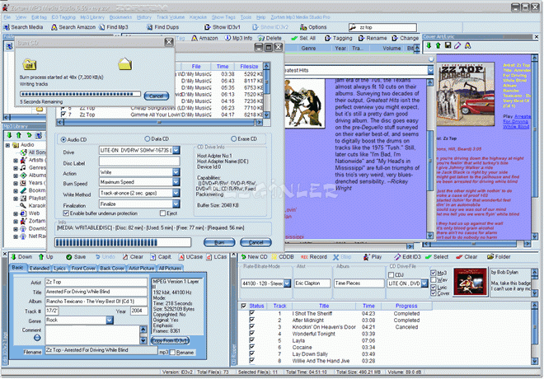Click the Clear tag icon
The height and width of the screenshot is (379, 544).
click(125, 257)
